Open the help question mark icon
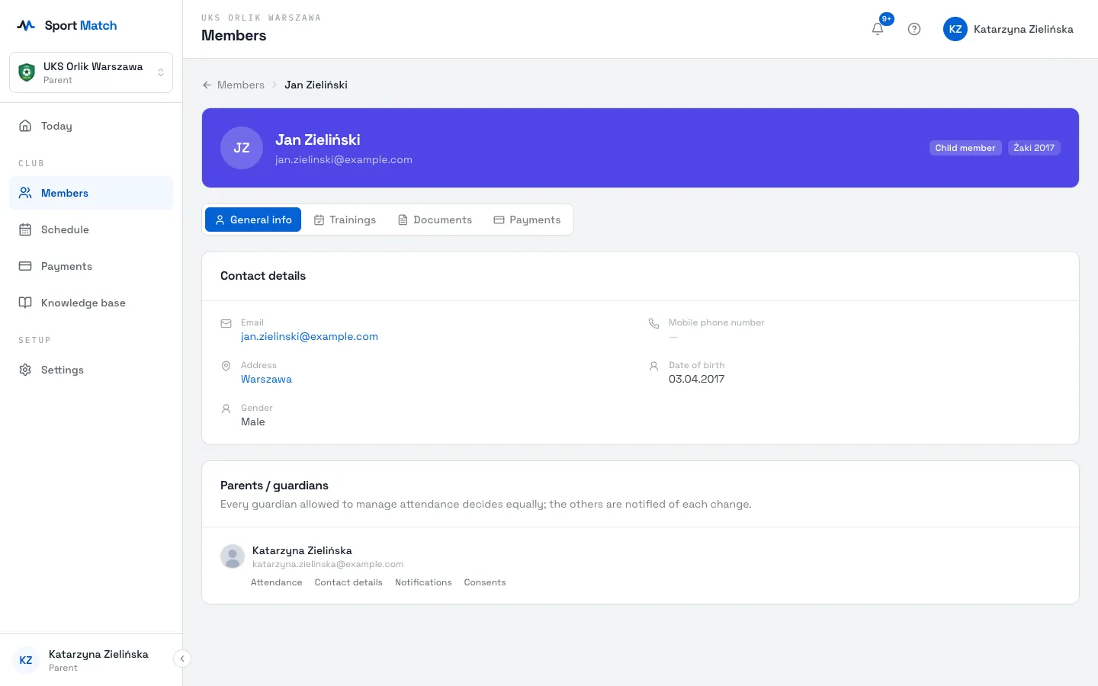Viewport: 1098px width, 686px height. pos(914,29)
